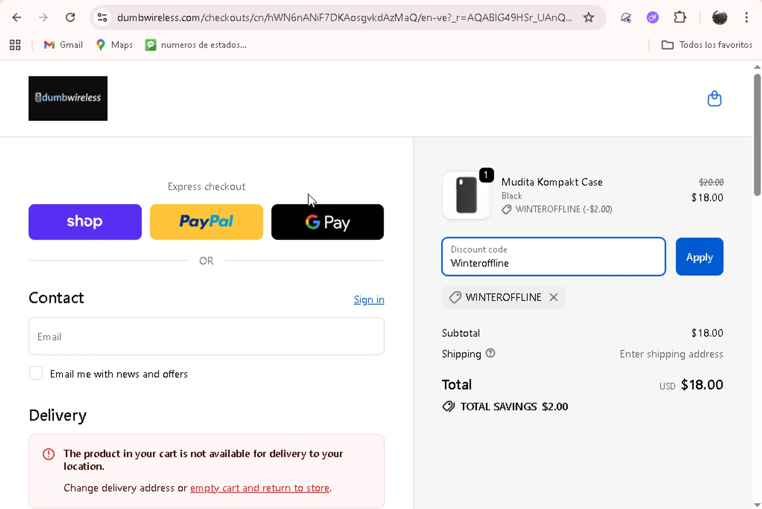
Task: Open the Extensions puzzle icon
Action: pos(680,17)
